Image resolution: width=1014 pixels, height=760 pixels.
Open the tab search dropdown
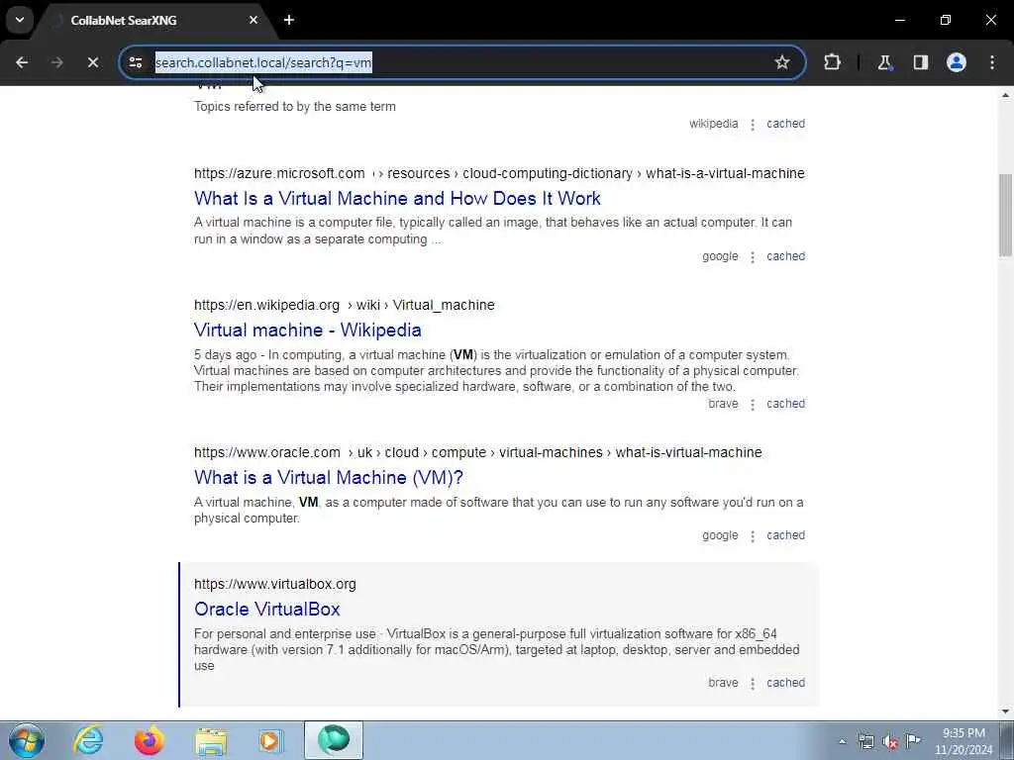20,20
